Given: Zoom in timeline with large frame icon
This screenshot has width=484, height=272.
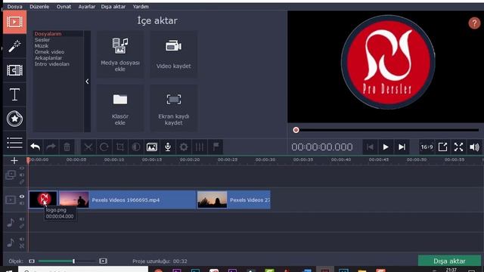Looking at the screenshot, I should pyautogui.click(x=103, y=261).
